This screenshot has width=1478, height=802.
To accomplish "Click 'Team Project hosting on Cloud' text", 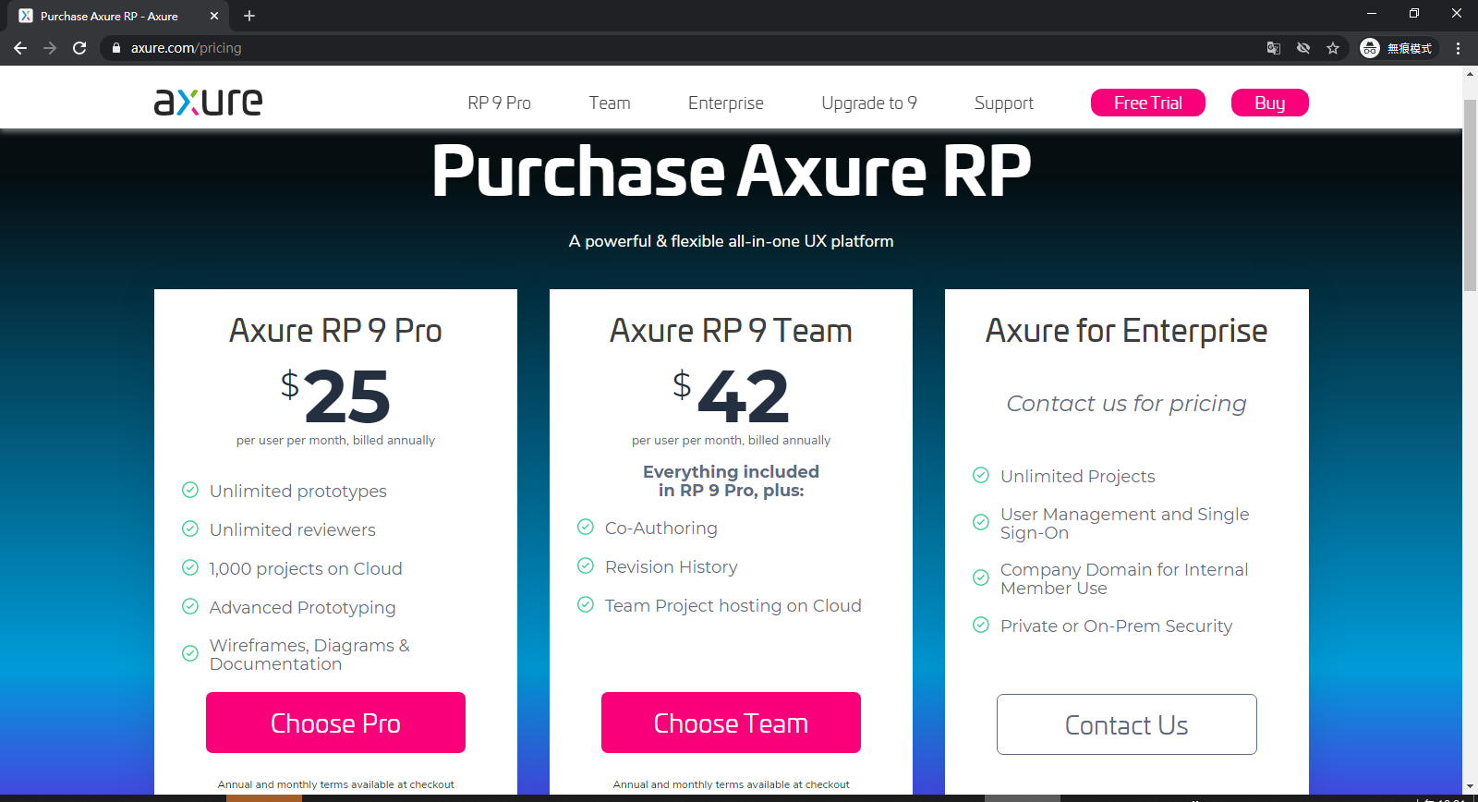I will point(733,605).
